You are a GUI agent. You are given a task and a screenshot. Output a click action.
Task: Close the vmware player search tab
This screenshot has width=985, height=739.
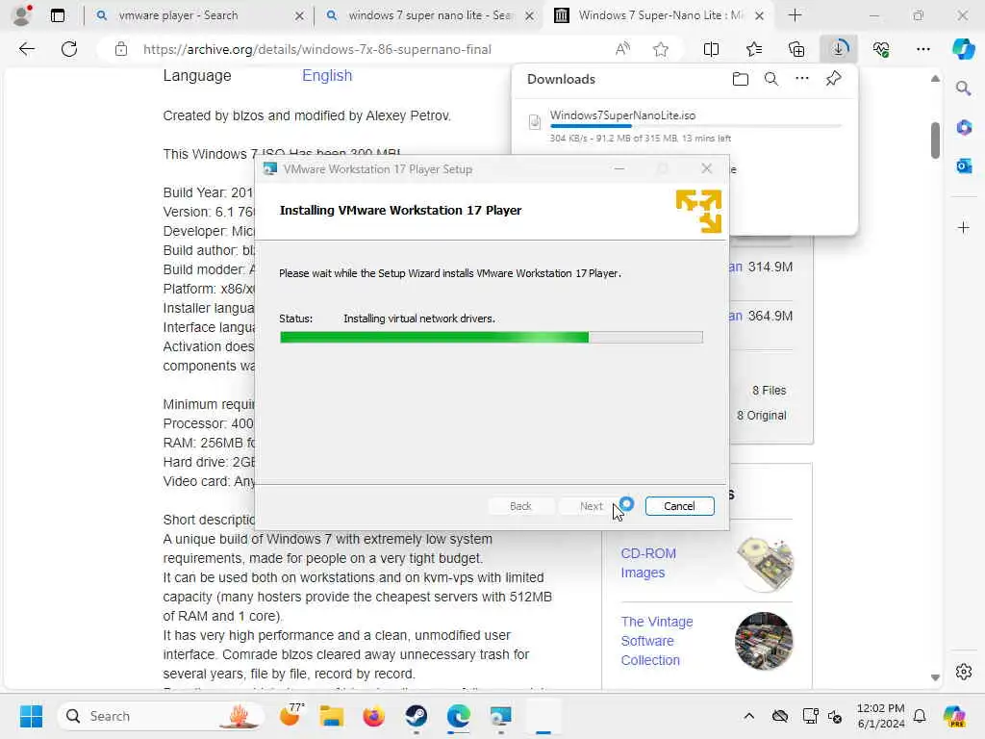[x=299, y=15]
